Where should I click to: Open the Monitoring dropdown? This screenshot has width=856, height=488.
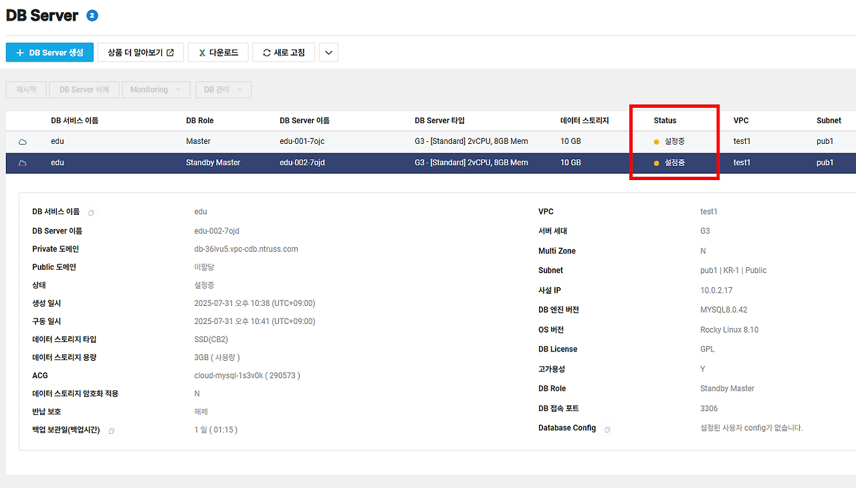[156, 89]
